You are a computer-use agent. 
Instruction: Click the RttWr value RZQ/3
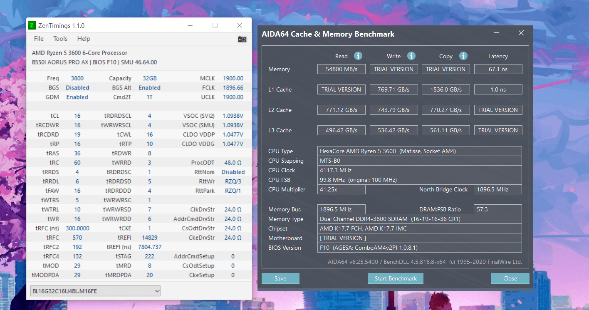pyautogui.click(x=233, y=181)
